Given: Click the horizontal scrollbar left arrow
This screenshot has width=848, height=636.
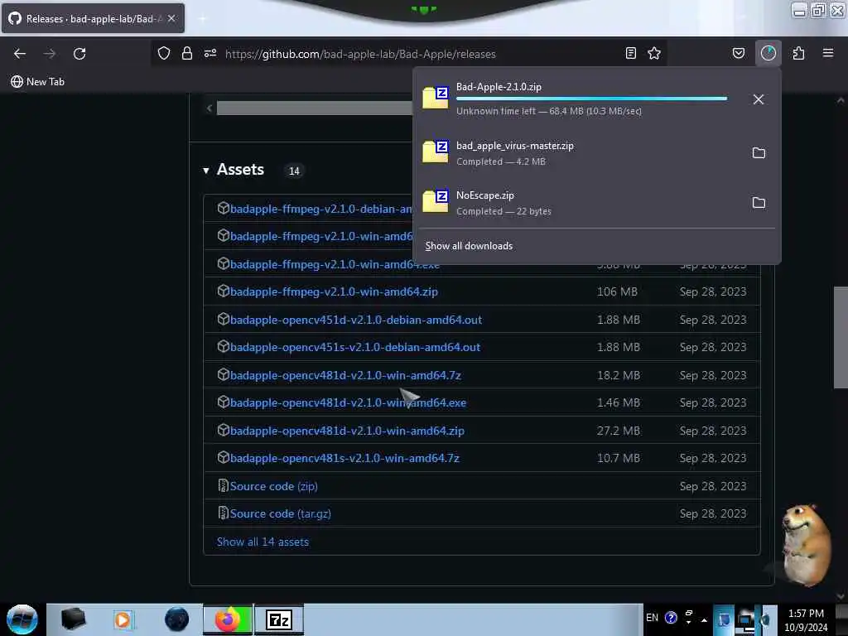Looking at the screenshot, I should click(x=210, y=108).
